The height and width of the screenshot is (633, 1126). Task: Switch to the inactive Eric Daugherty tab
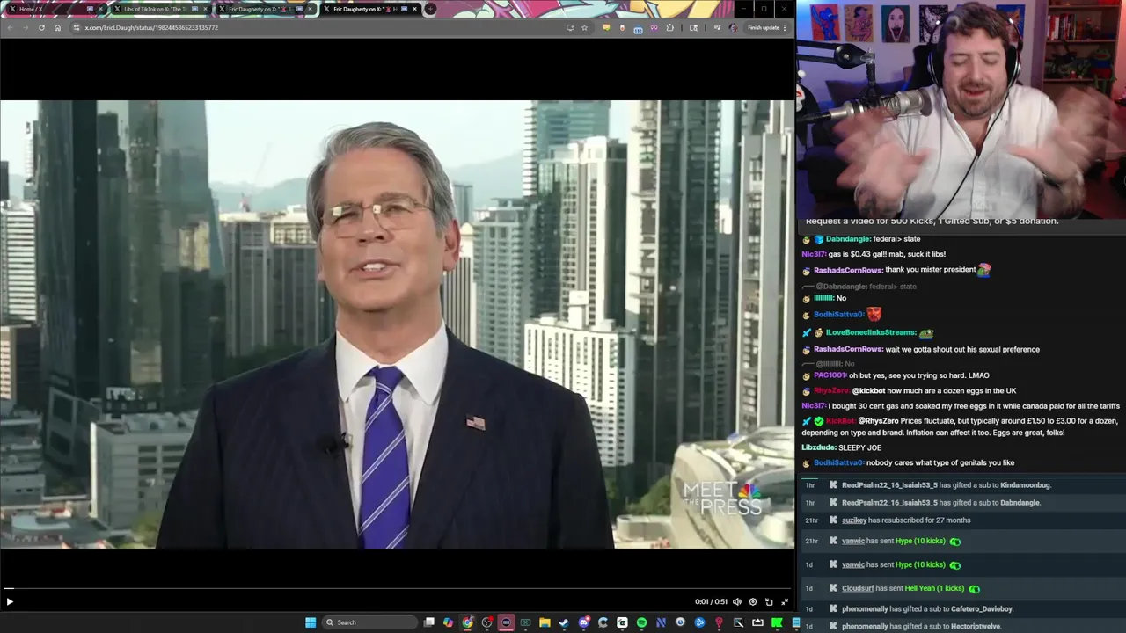point(264,9)
